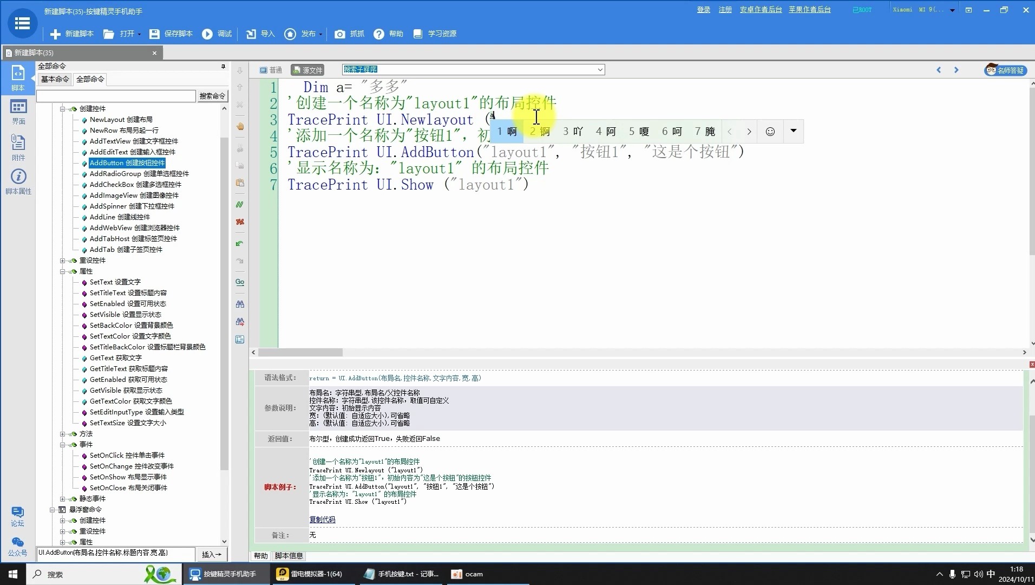Viewport: 1035px width, 585px height.
Task: Pick IME candidate 2 锕
Action: (540, 132)
